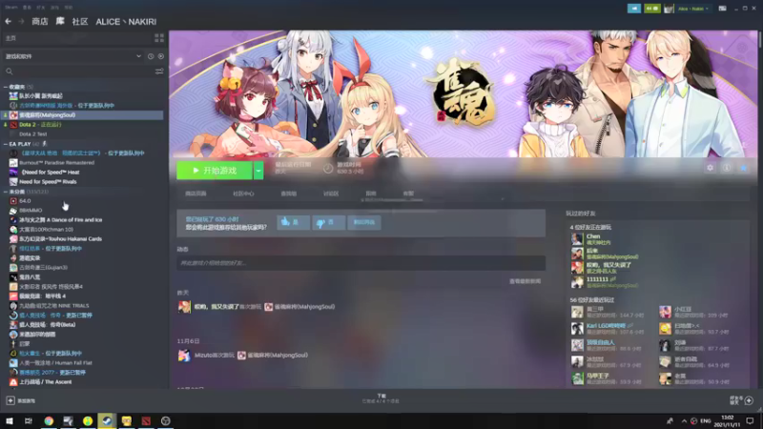The image size is (763, 429).
Task: Click the library search magnifier icon
Action: pos(9,71)
